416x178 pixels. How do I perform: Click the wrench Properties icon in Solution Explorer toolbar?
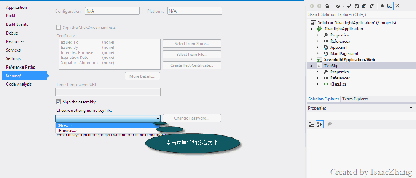tap(382, 6)
